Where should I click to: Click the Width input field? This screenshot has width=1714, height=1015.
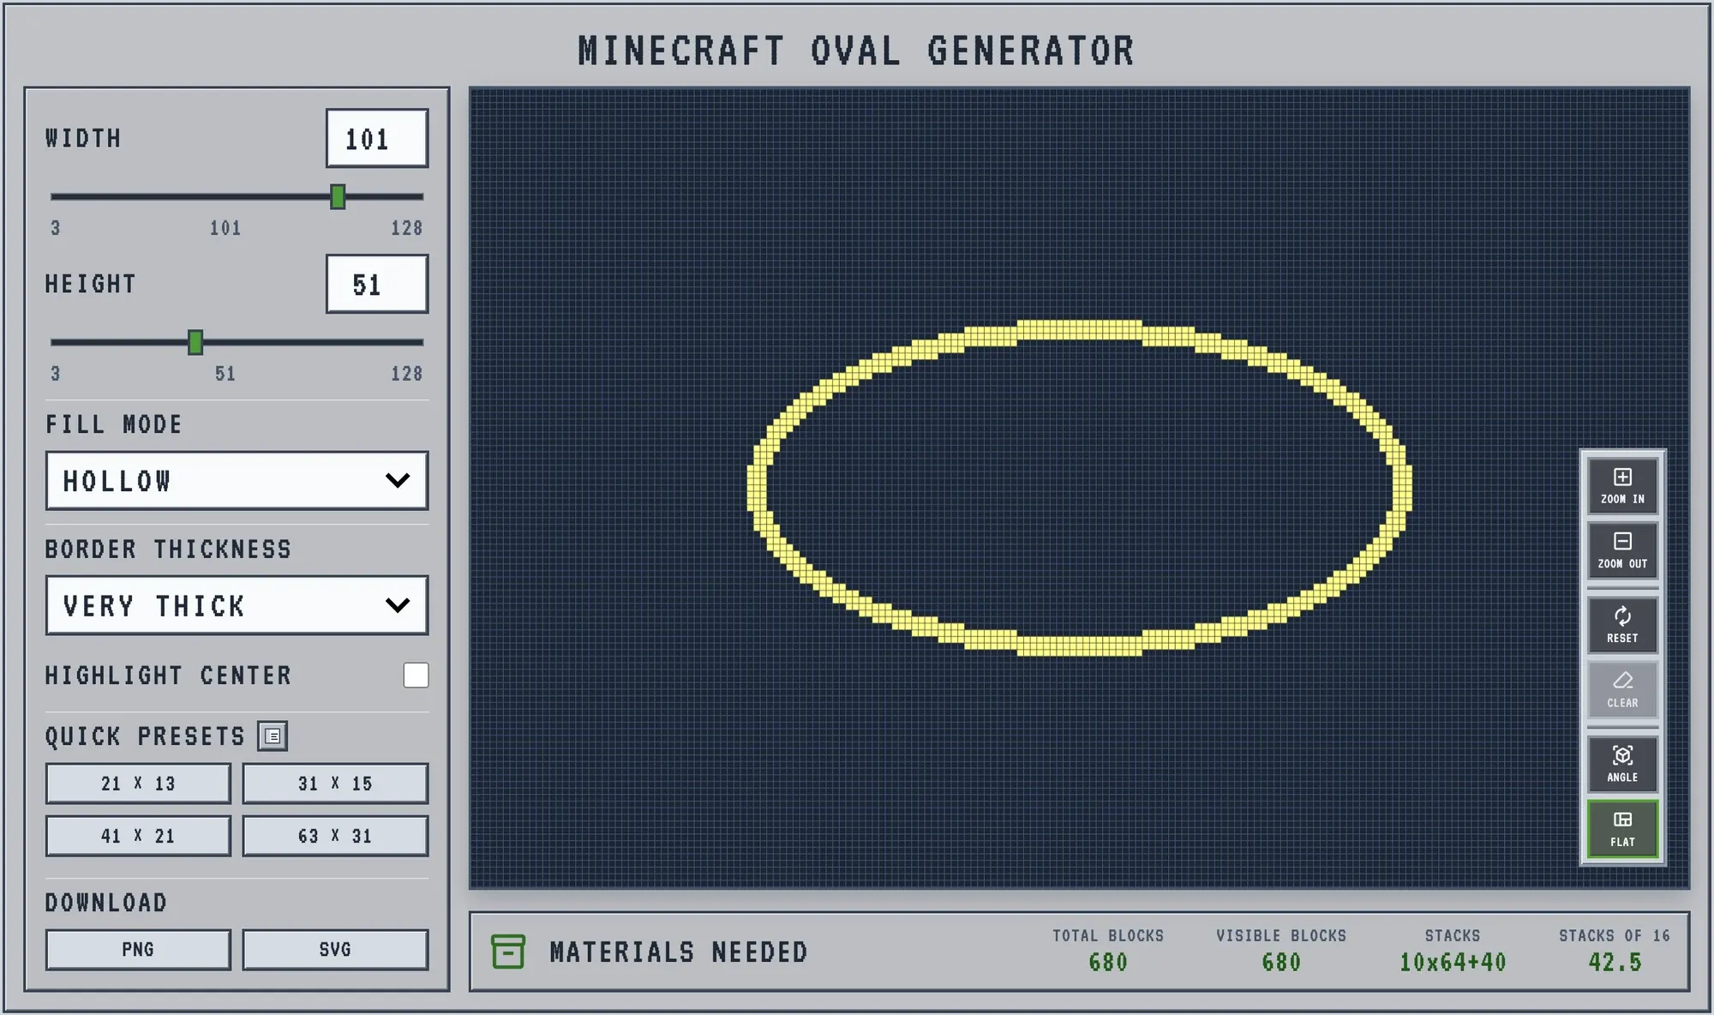pyautogui.click(x=377, y=138)
